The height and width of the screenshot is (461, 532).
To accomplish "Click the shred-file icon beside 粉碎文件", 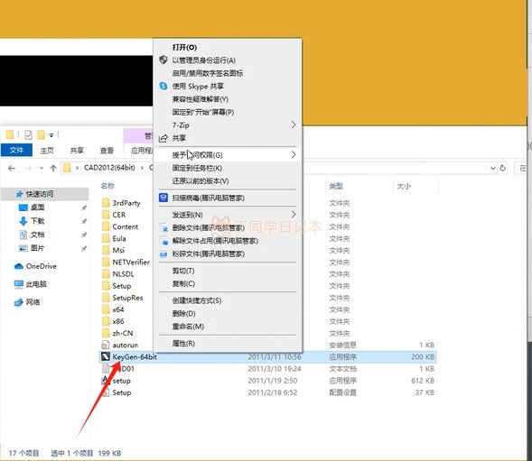I will (x=163, y=254).
